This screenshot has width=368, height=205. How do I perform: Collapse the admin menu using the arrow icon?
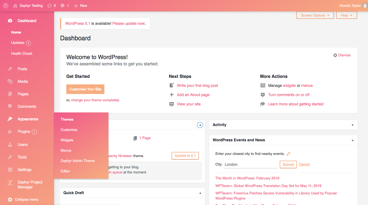point(10,199)
